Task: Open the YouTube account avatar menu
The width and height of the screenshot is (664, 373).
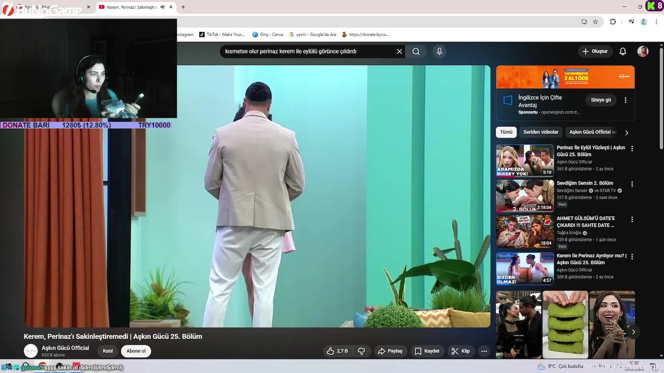Action: point(643,51)
